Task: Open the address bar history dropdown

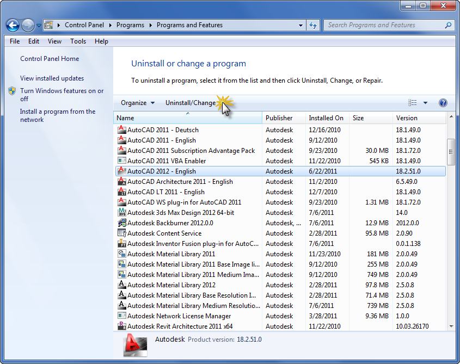Action: pos(300,26)
